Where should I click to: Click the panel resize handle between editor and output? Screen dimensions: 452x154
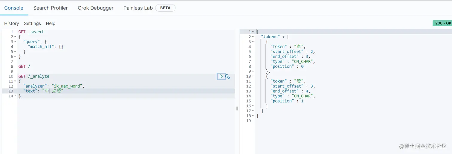point(237,108)
